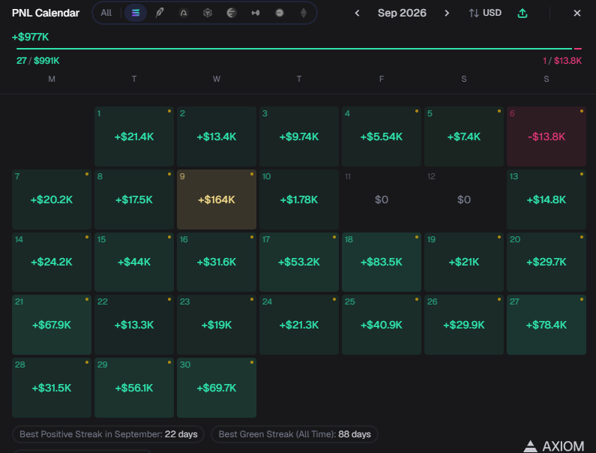Open day 23 with +$19K

[217, 325]
